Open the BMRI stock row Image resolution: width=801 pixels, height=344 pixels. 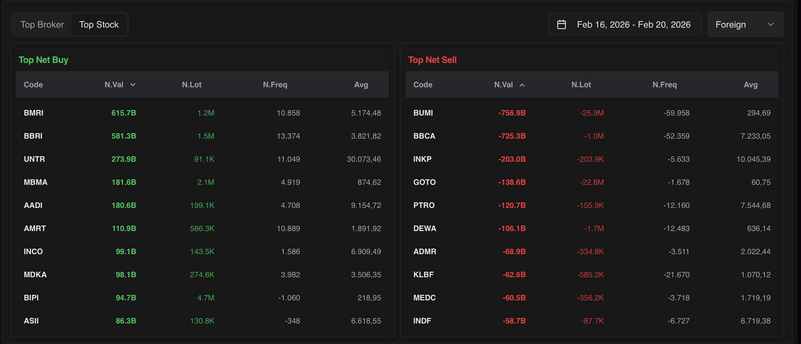tap(34, 113)
